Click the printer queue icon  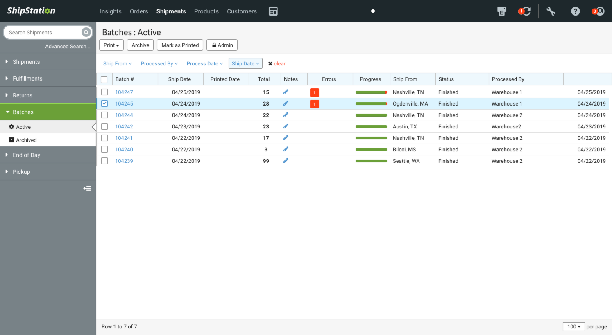coord(501,11)
